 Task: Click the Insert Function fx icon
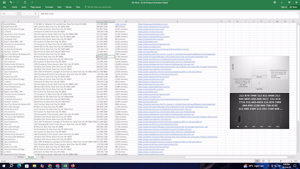click(x=35, y=14)
